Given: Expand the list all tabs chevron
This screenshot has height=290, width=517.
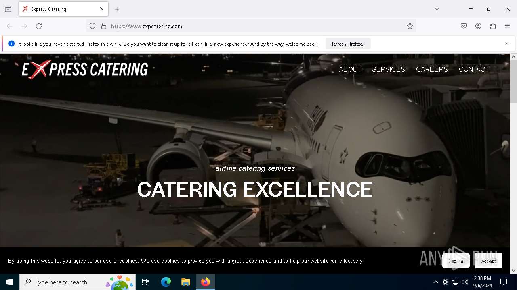Looking at the screenshot, I should (437, 9).
